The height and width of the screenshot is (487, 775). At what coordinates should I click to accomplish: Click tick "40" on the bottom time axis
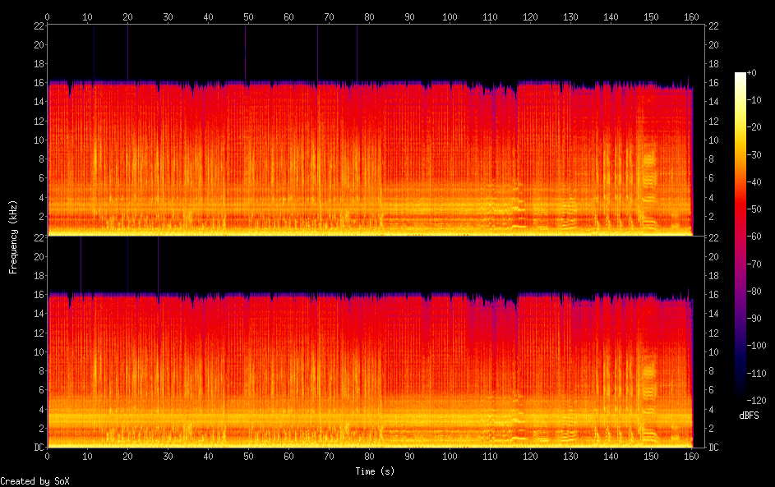click(208, 457)
